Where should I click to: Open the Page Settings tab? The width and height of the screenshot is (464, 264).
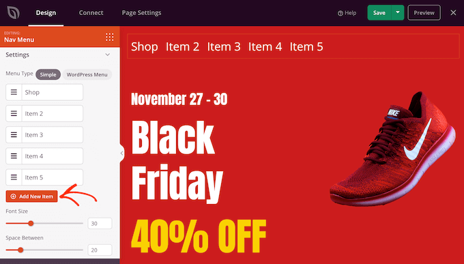click(141, 13)
